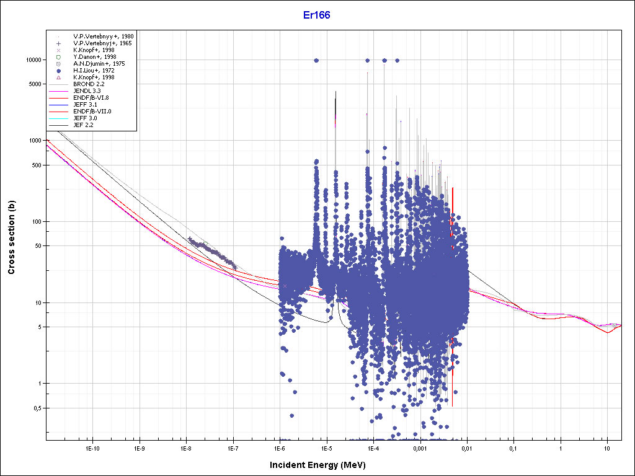635x476 pixels.
Task: Click the Cross section (b) axis label
Action: 11,238
